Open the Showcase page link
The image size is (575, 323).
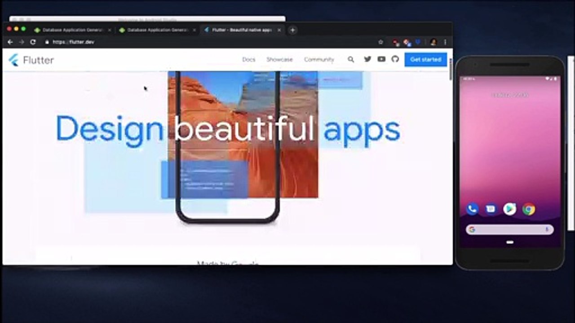(279, 59)
